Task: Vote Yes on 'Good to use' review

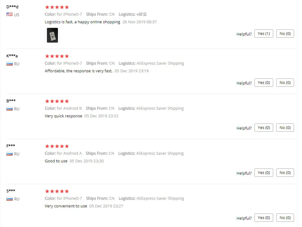Action: 264,173
